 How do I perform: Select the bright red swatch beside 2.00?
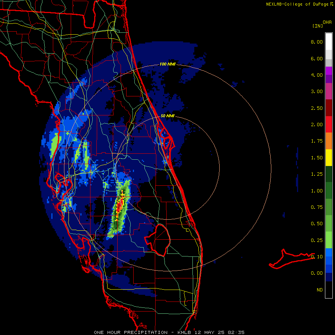click(x=329, y=124)
